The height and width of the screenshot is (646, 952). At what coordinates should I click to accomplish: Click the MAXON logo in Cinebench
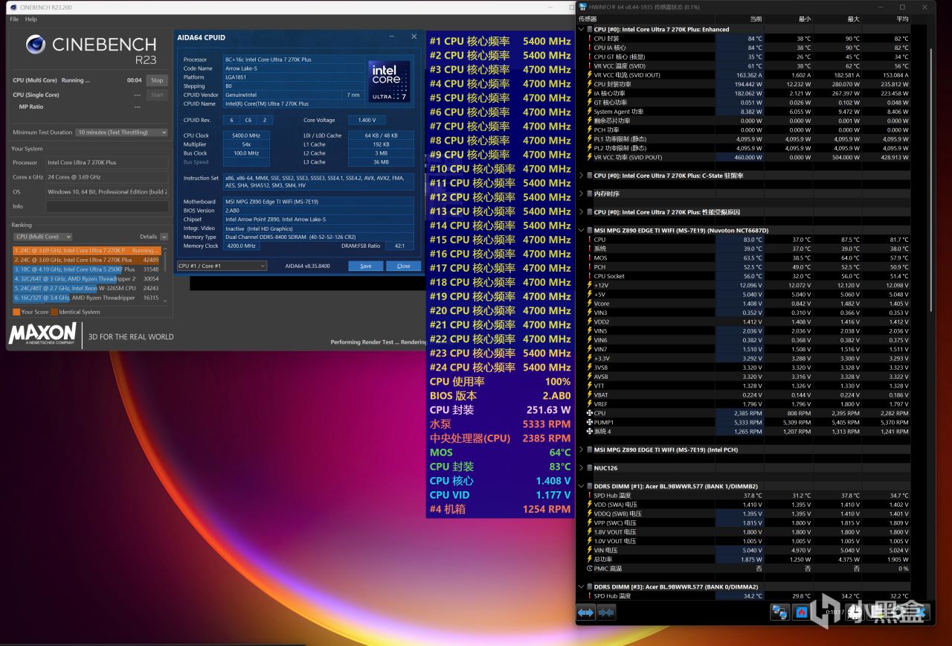(x=42, y=334)
